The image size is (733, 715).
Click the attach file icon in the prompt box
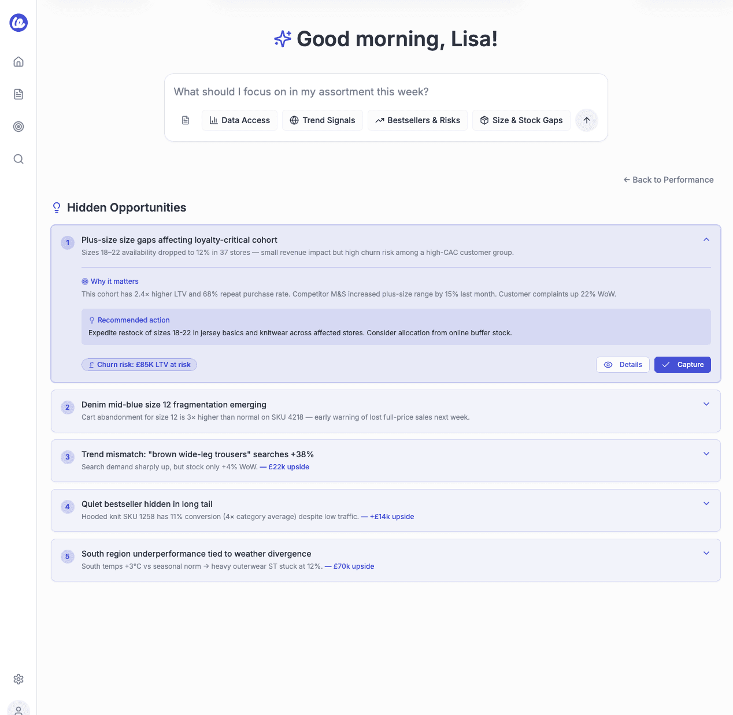coord(186,120)
